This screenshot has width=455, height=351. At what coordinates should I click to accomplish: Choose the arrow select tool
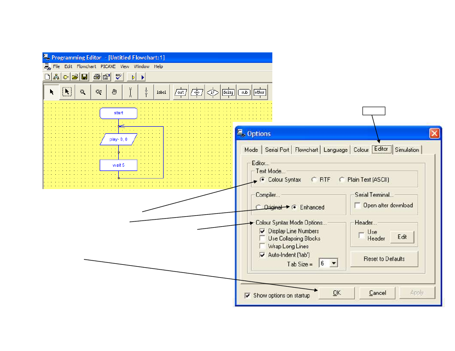(x=52, y=92)
